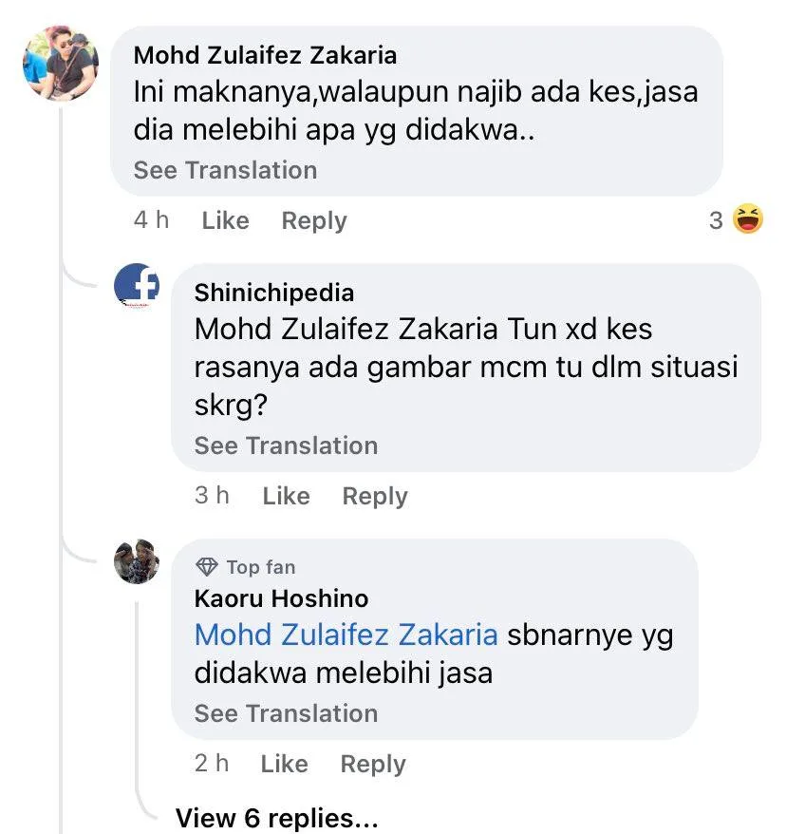Viewport: 786px width, 834px height.
Task: Click Shinichipedia's Facebook logo avatar
Action: click(137, 285)
